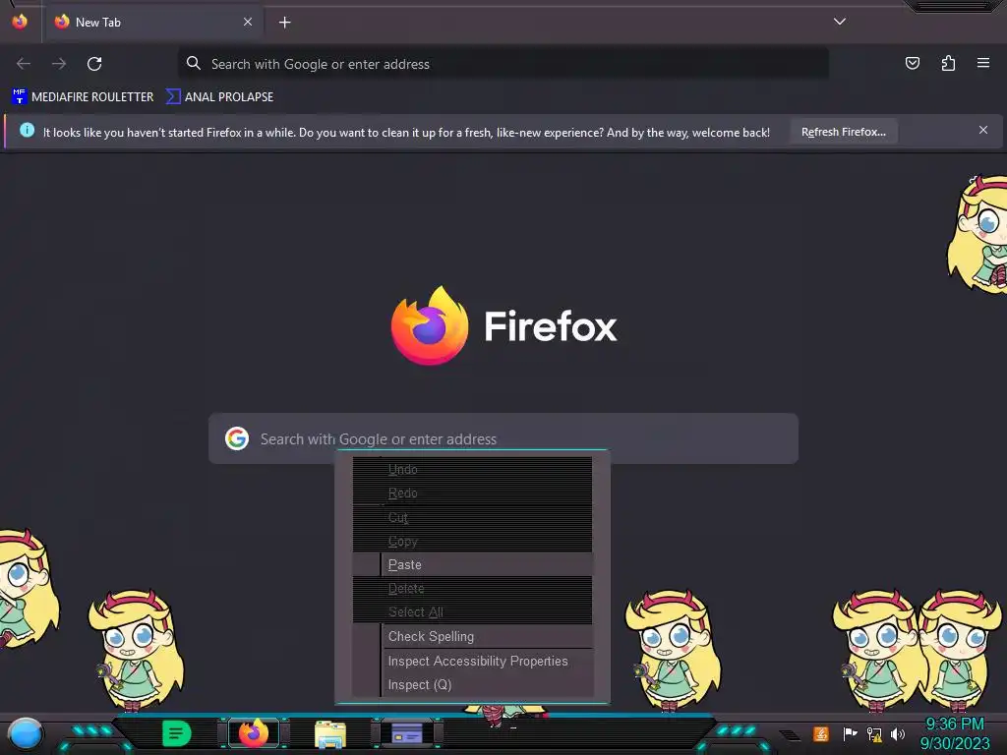Choose Check Spelling in context menu

(473, 636)
